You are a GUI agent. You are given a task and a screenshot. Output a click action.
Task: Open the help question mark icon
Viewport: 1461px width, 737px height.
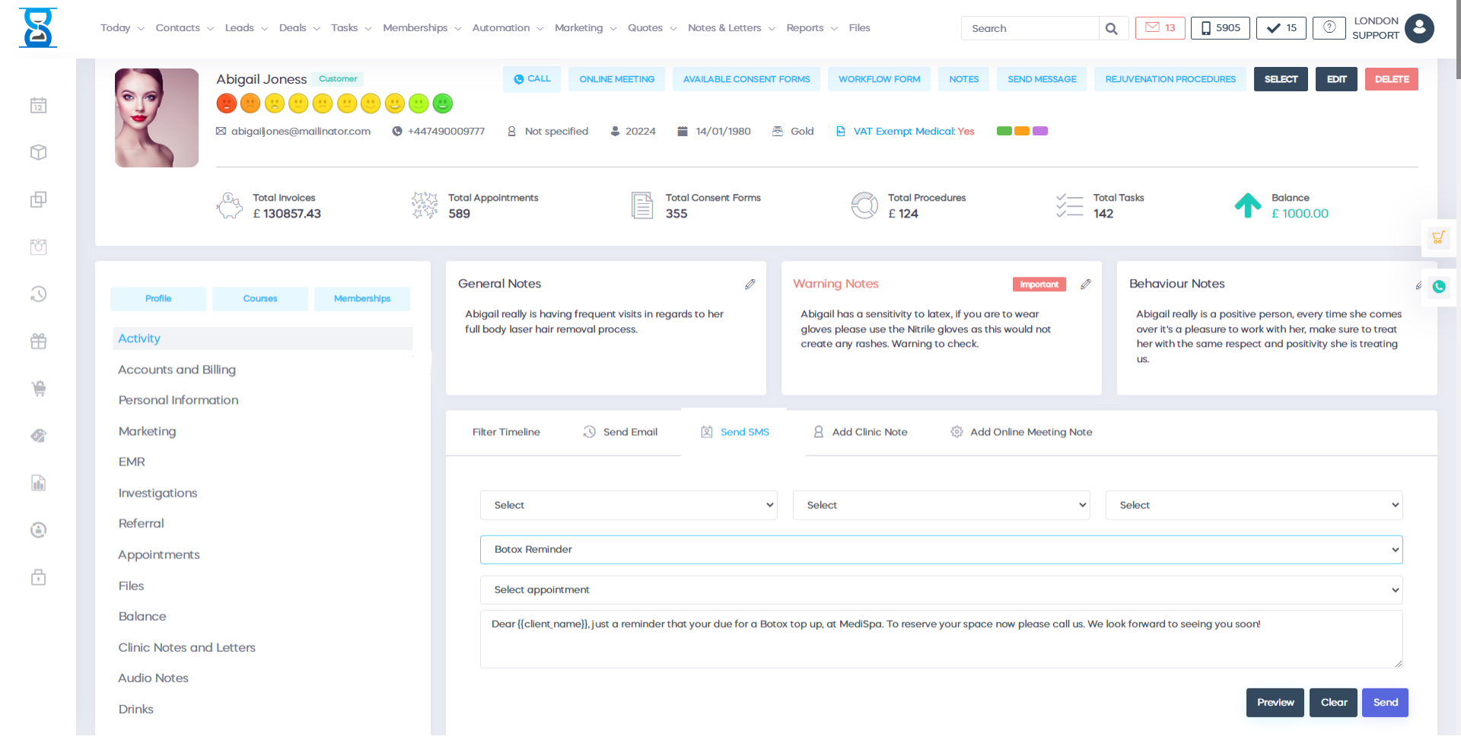tap(1329, 28)
